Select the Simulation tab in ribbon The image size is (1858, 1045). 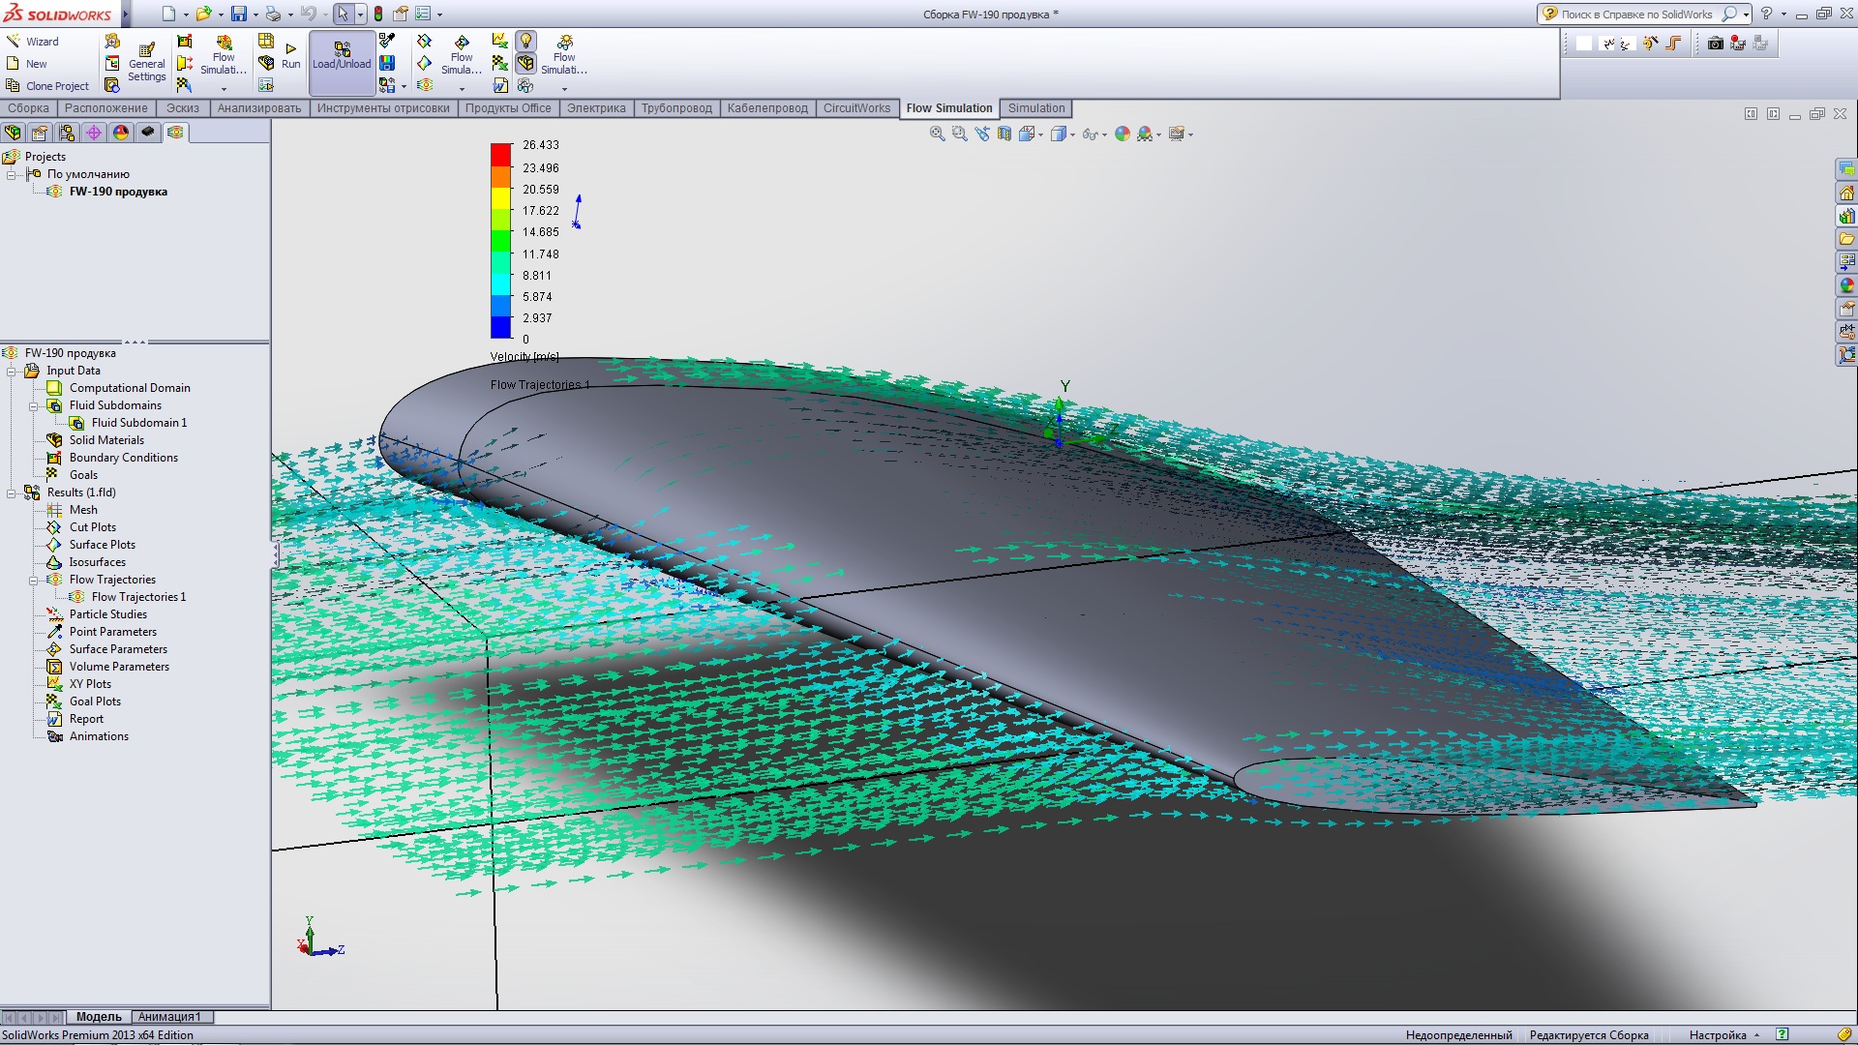(1036, 107)
